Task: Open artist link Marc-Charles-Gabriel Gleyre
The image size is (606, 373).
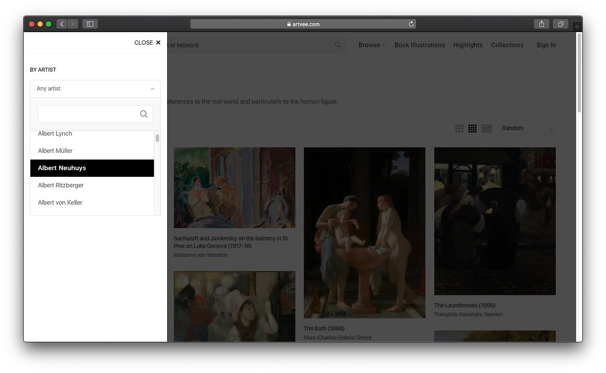Action: tap(338, 338)
